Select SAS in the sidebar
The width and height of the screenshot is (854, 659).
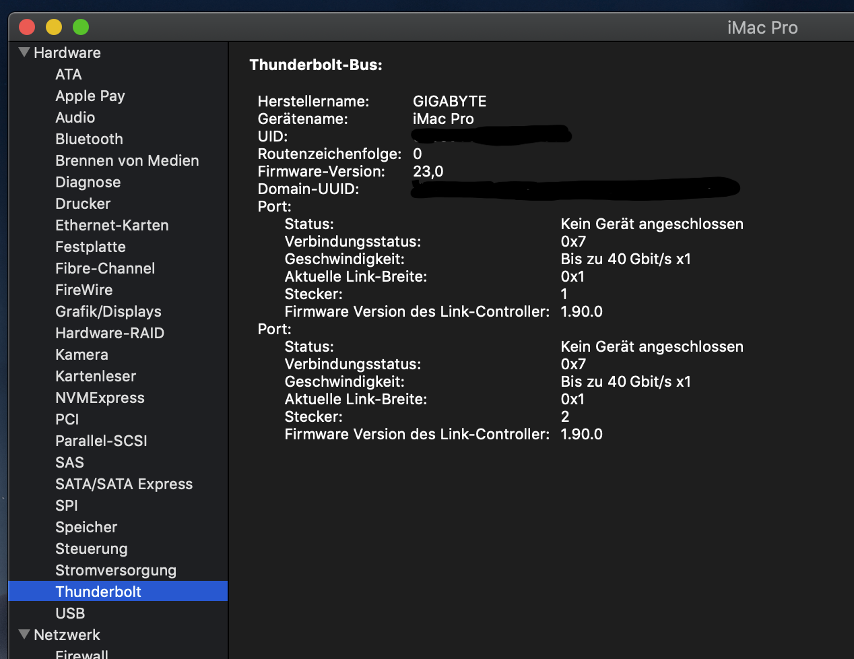(69, 462)
